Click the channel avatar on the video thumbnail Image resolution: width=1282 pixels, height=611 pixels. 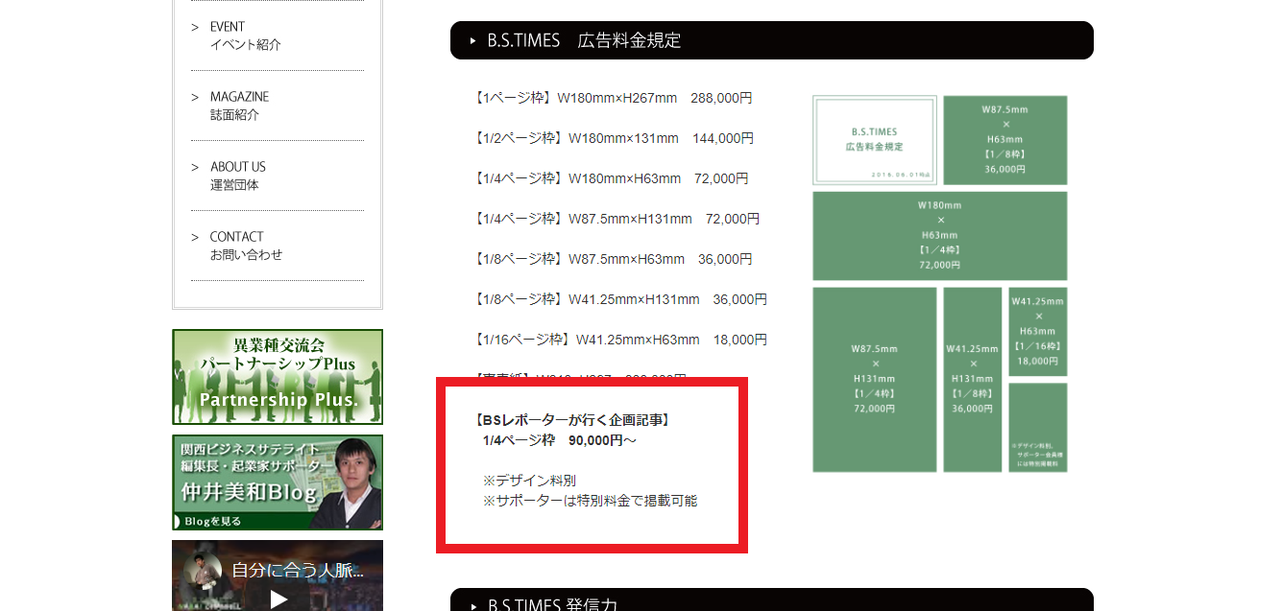click(x=203, y=570)
